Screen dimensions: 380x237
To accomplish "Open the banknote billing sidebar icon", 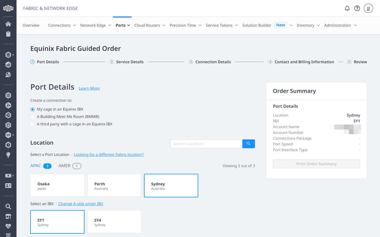I will [8, 176].
